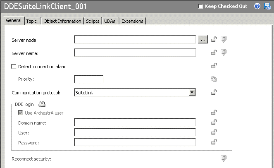Switch to the General tab

click(x=14, y=20)
